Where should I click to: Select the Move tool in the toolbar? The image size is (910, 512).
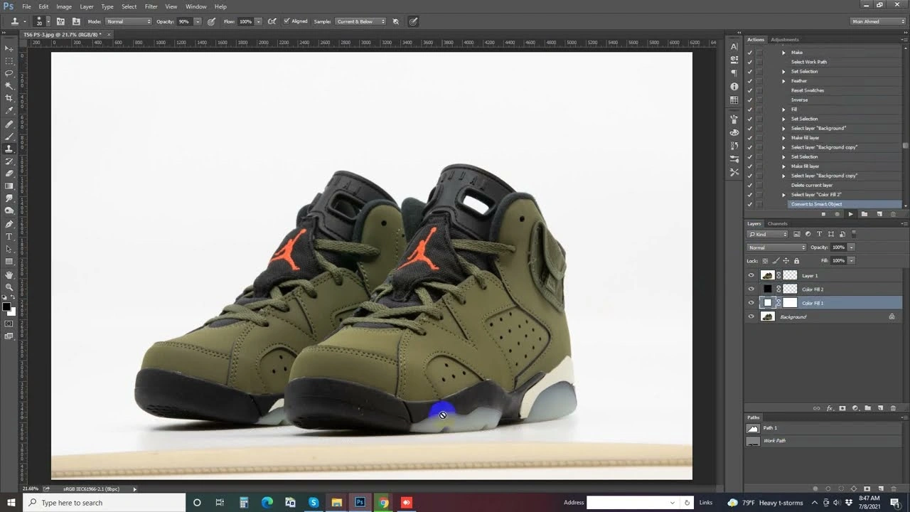click(9, 48)
